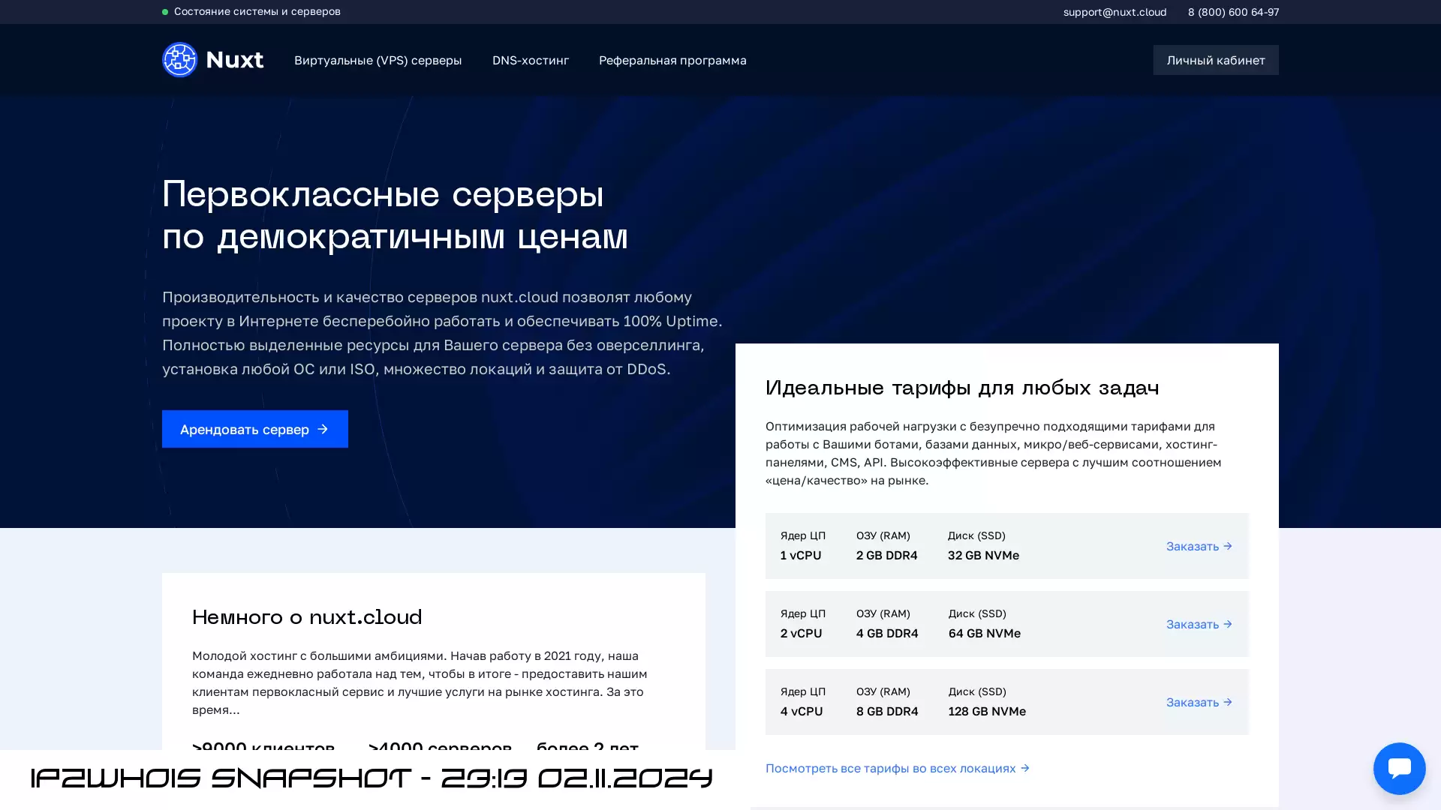The image size is (1441, 810).
Task: Click the 4 vCPU core value
Action: [x=802, y=711]
